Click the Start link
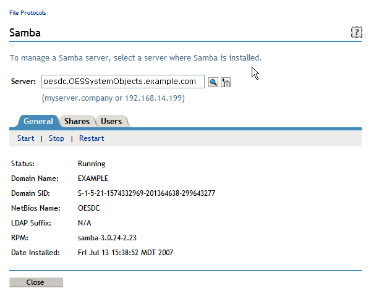Viewport: 371px width, 299px height. click(26, 138)
